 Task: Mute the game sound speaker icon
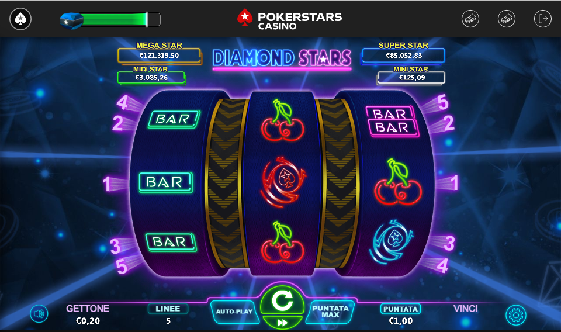click(39, 314)
